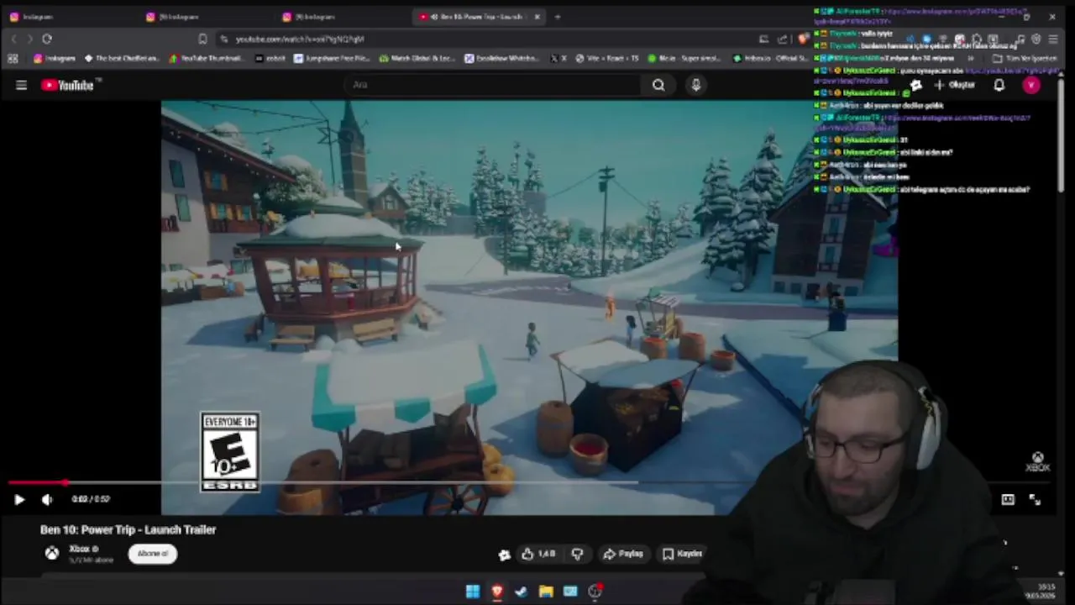Image resolution: width=1075 pixels, height=605 pixels.
Task: Open the Jumpshare Free File bookmark
Action: click(332, 59)
